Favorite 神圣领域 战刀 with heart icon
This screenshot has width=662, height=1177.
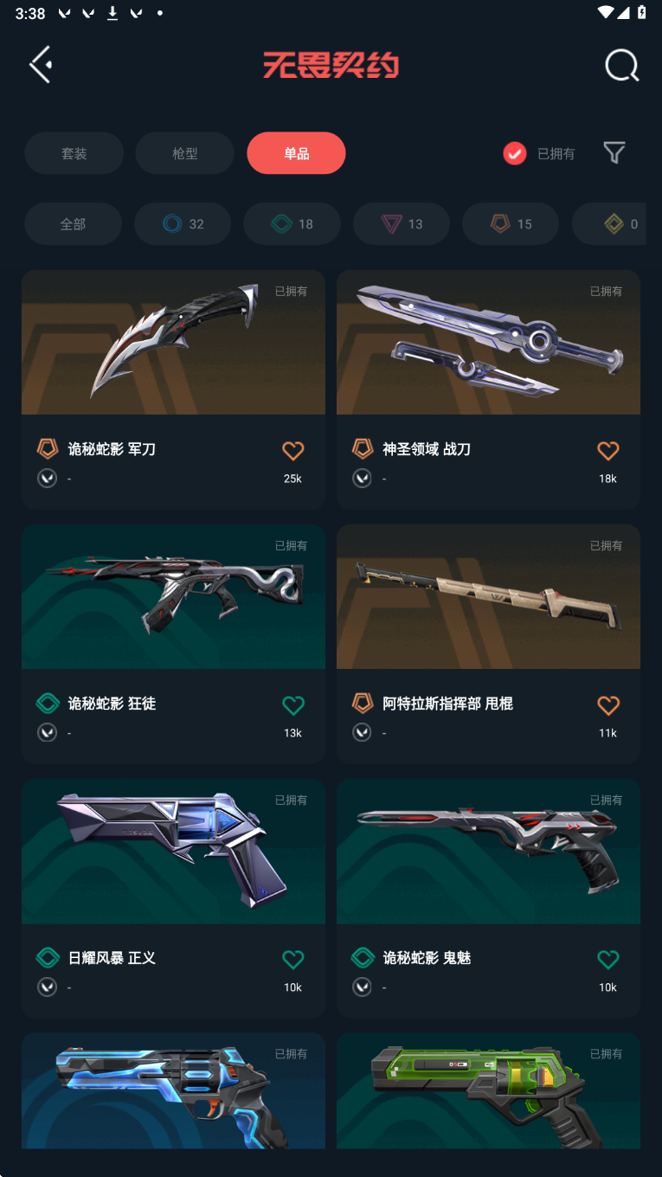click(608, 451)
